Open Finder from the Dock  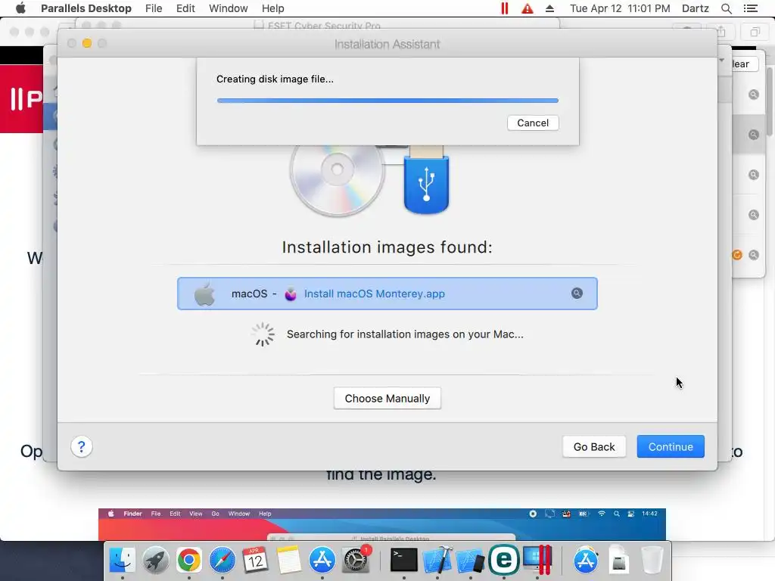click(122, 560)
